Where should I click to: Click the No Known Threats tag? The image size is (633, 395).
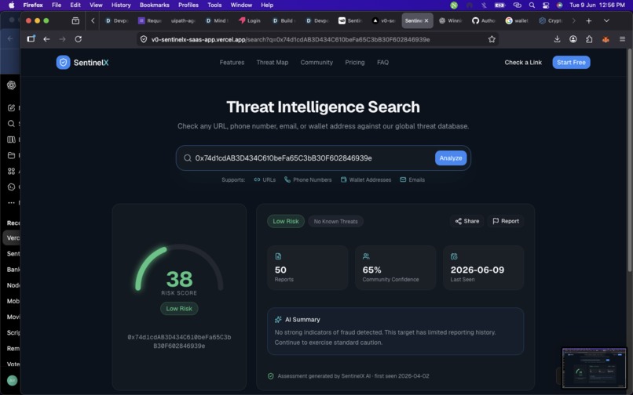point(335,221)
